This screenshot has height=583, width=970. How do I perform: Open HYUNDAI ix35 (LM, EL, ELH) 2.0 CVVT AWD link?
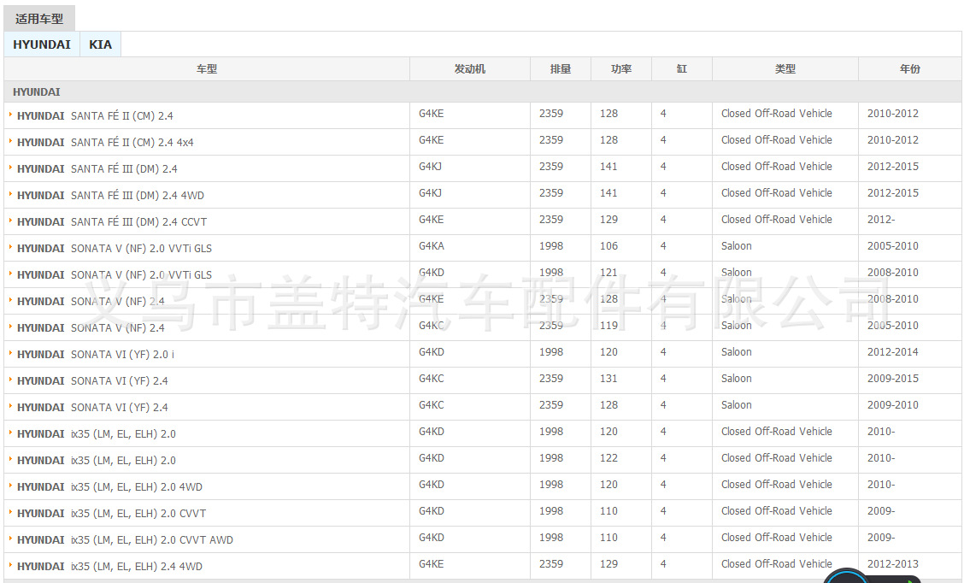tap(125, 540)
